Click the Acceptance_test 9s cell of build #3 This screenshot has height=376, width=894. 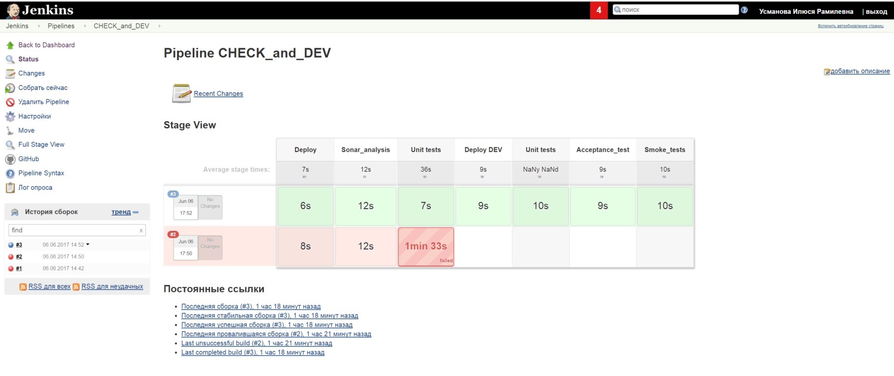(603, 206)
